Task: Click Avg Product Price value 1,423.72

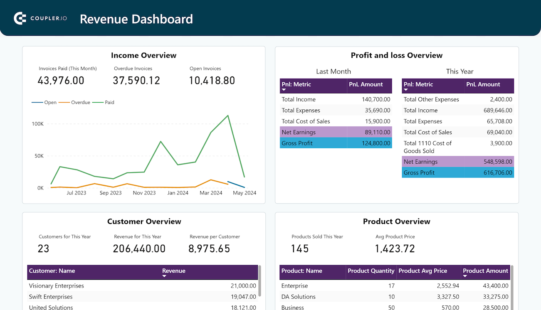Action: [x=395, y=248]
